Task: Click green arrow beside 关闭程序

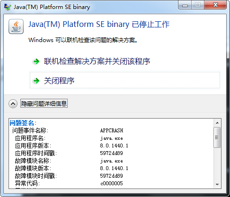Action: (x=36, y=81)
